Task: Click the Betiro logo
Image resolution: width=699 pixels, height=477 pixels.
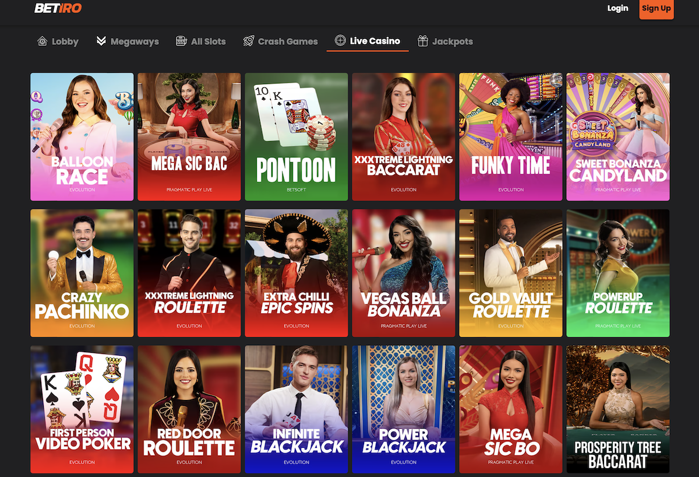Action: click(x=58, y=8)
